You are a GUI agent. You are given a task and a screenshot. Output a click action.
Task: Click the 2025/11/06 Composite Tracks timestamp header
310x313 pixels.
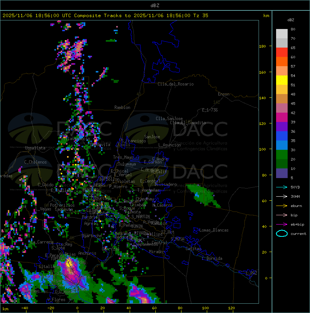105,16
